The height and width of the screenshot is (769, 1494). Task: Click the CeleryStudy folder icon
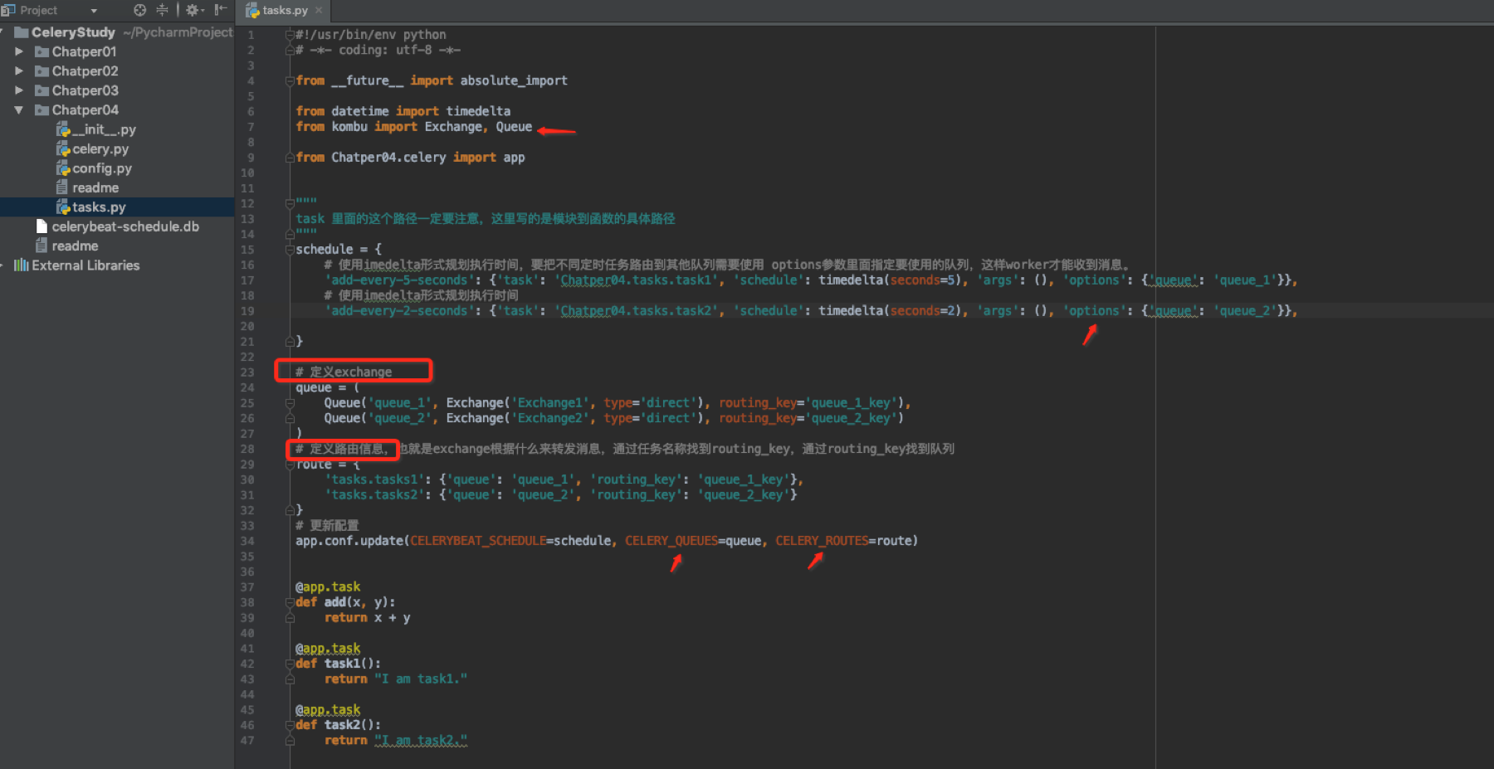[x=22, y=32]
